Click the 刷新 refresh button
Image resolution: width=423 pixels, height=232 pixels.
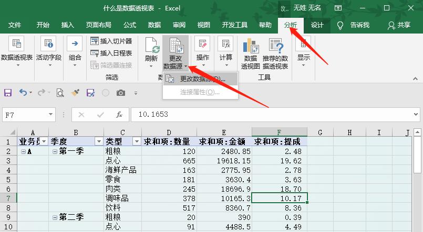pyautogui.click(x=151, y=52)
